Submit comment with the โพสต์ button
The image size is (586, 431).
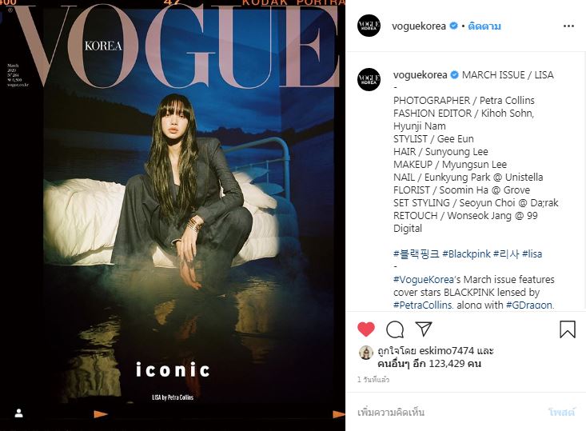(x=561, y=413)
